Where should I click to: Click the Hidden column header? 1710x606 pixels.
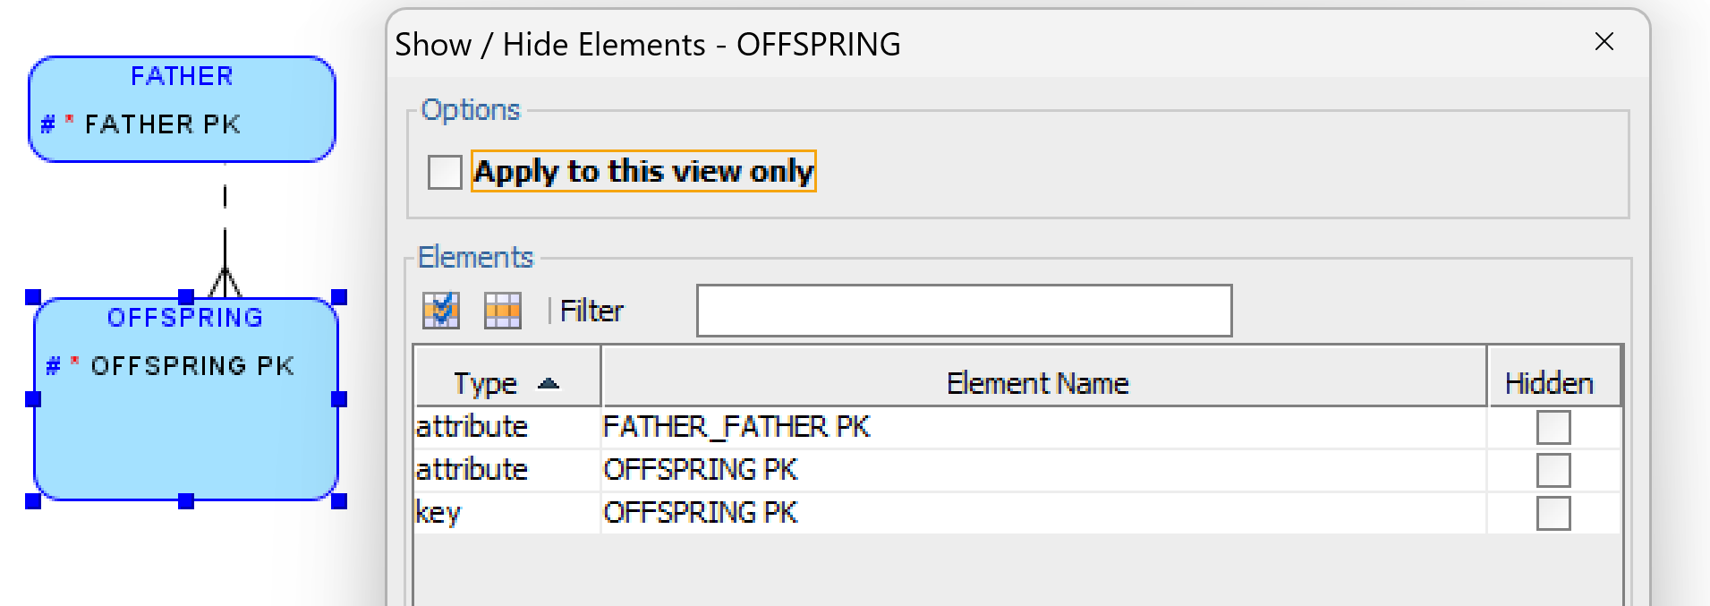click(1549, 383)
